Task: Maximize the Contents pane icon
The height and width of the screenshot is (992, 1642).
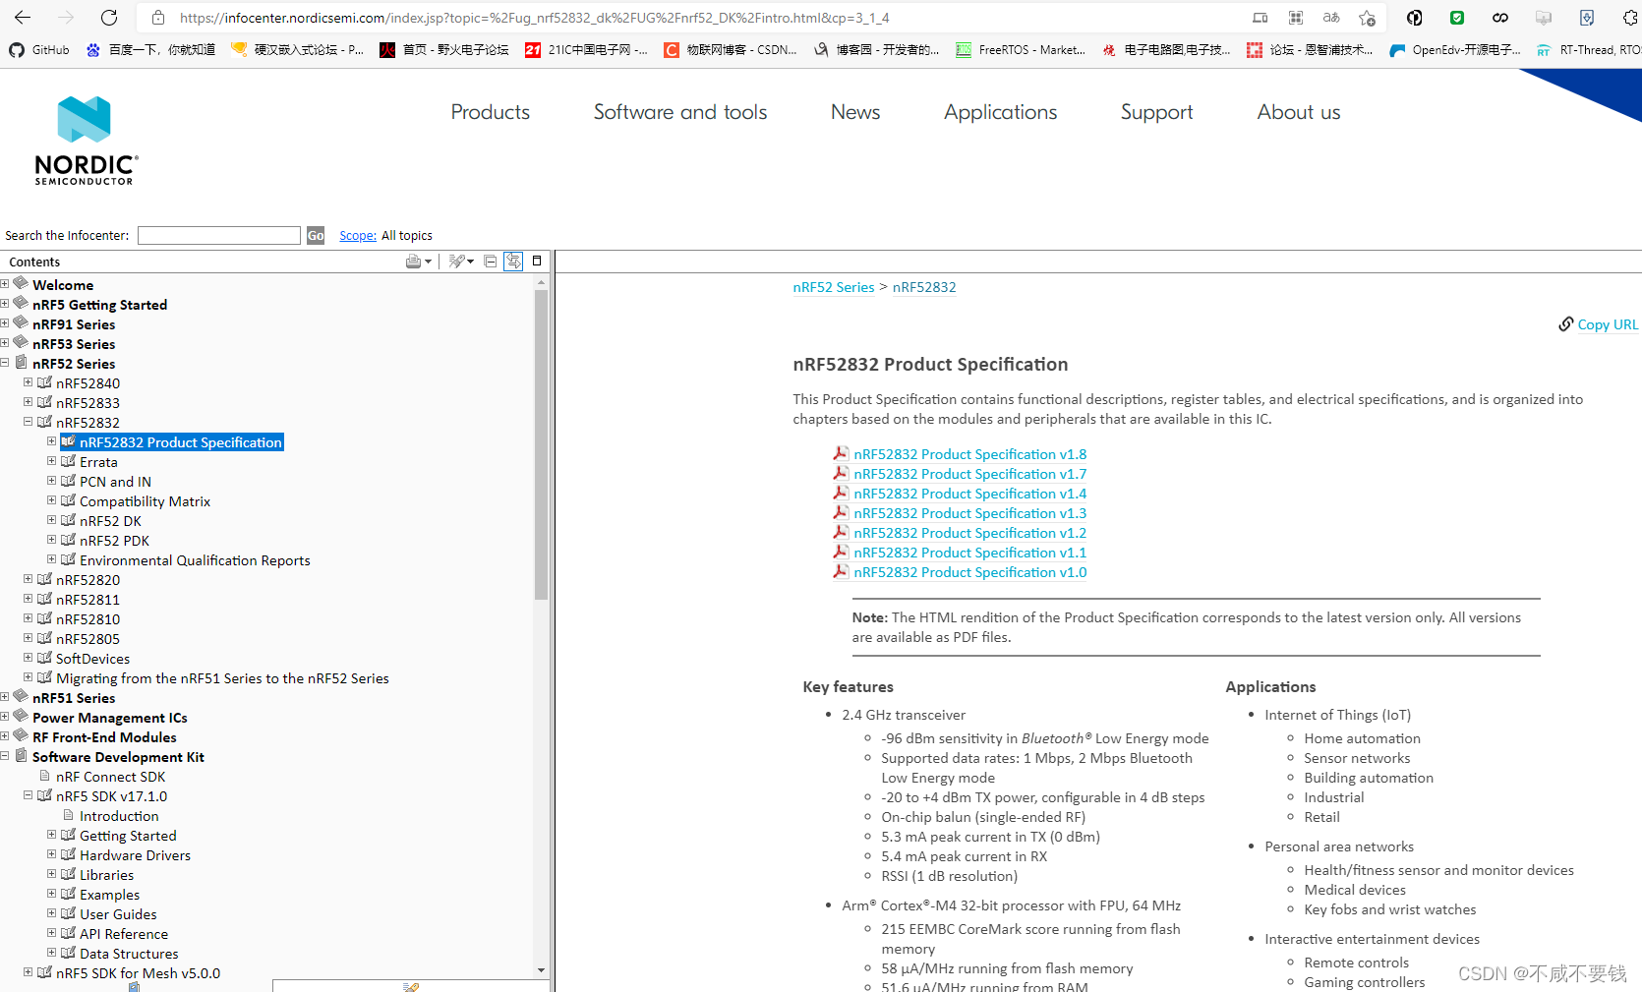Action: [537, 261]
